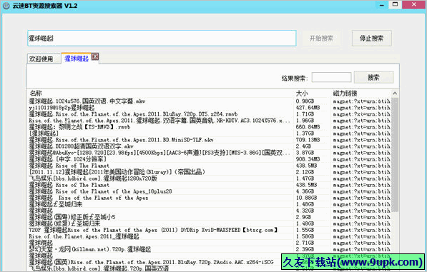This screenshot has width=427, height=272.
Task: Click the scrollbar up arrow
Action: (395, 94)
